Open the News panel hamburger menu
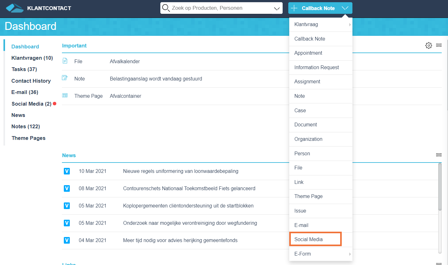 (x=439, y=155)
